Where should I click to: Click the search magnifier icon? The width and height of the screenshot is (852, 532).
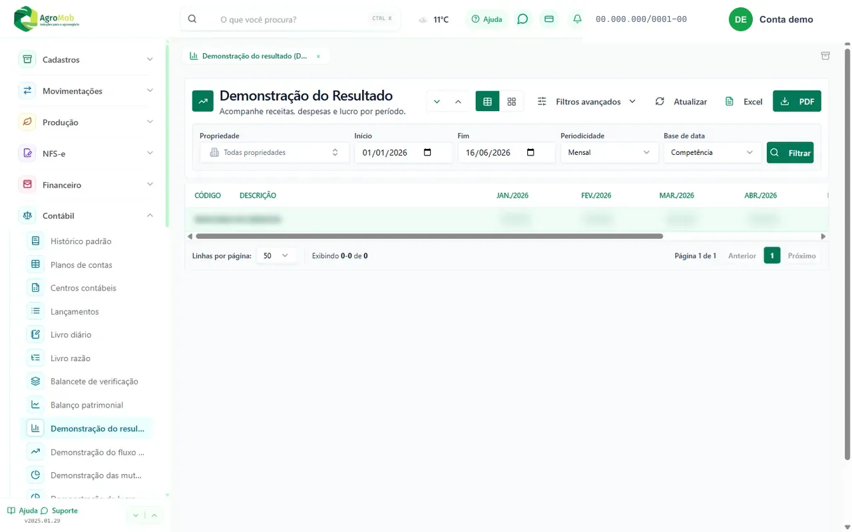point(192,19)
